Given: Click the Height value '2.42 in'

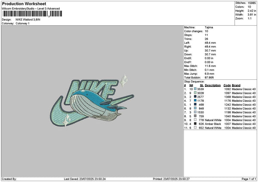Looking at the screenshot, I should coord(252,11).
